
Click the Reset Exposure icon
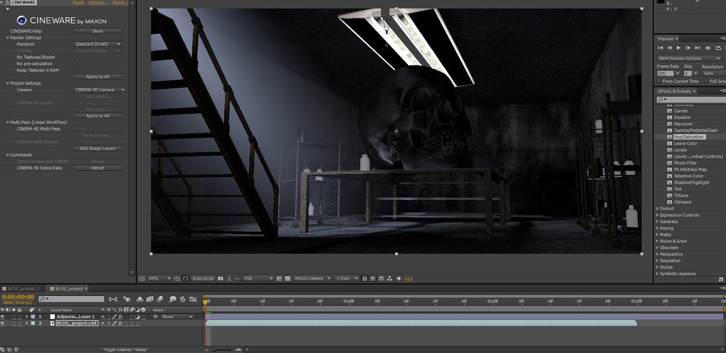pyautogui.click(x=399, y=279)
